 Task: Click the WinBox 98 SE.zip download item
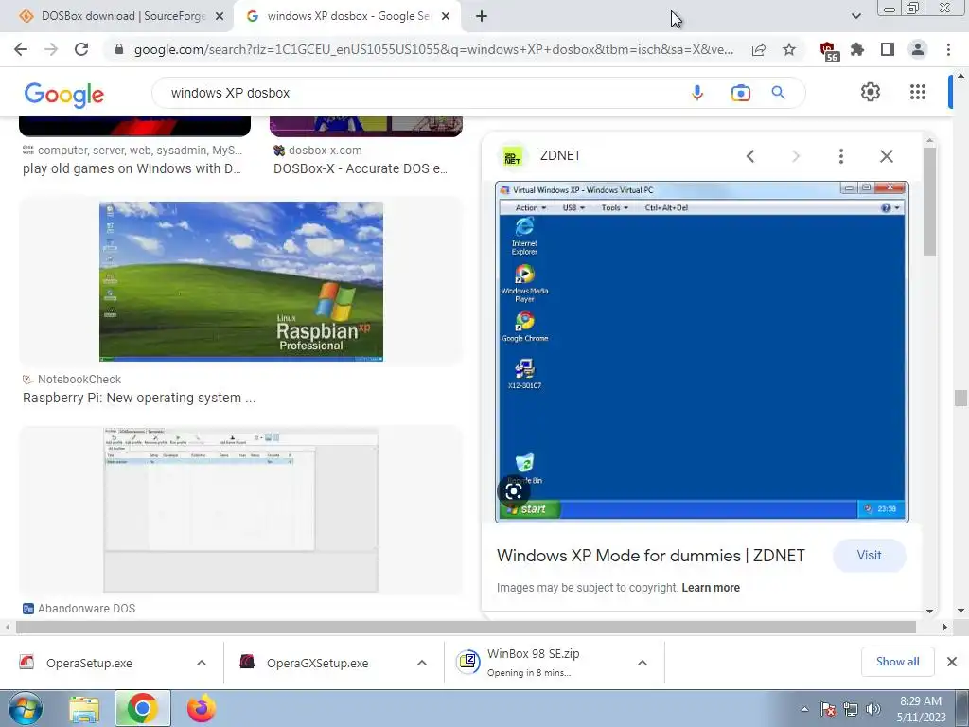[x=533, y=662]
